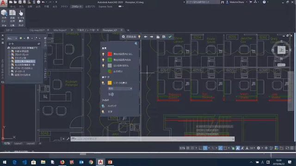Add a new drawing tab with plus button
The image size is (296, 166).
[x=128, y=30]
